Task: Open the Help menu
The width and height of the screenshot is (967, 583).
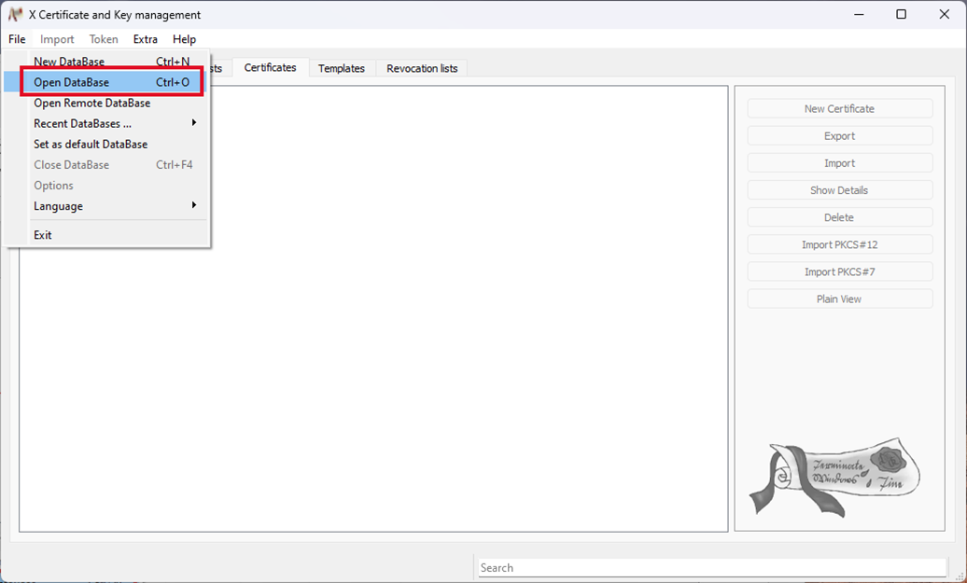Action: click(x=184, y=39)
